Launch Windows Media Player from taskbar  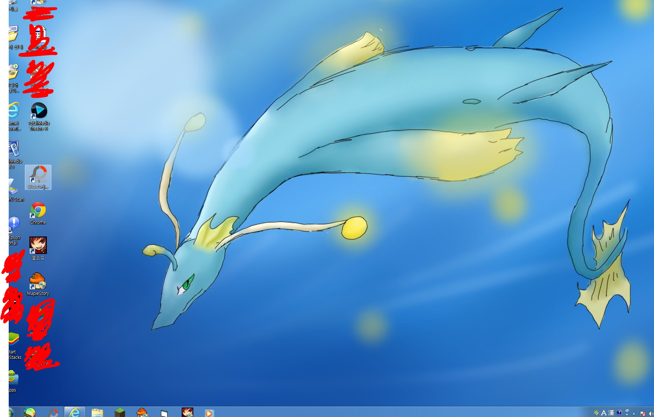209,413
